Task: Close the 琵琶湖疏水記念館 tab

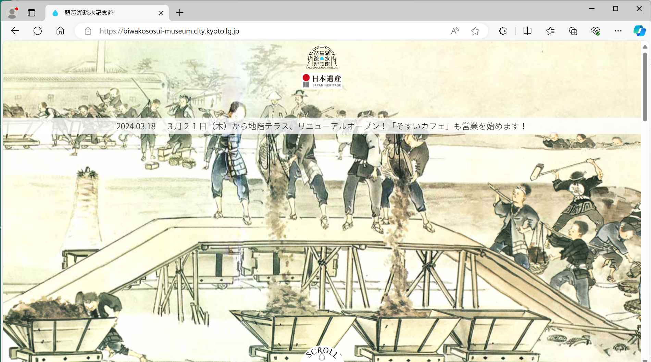Action: [161, 13]
